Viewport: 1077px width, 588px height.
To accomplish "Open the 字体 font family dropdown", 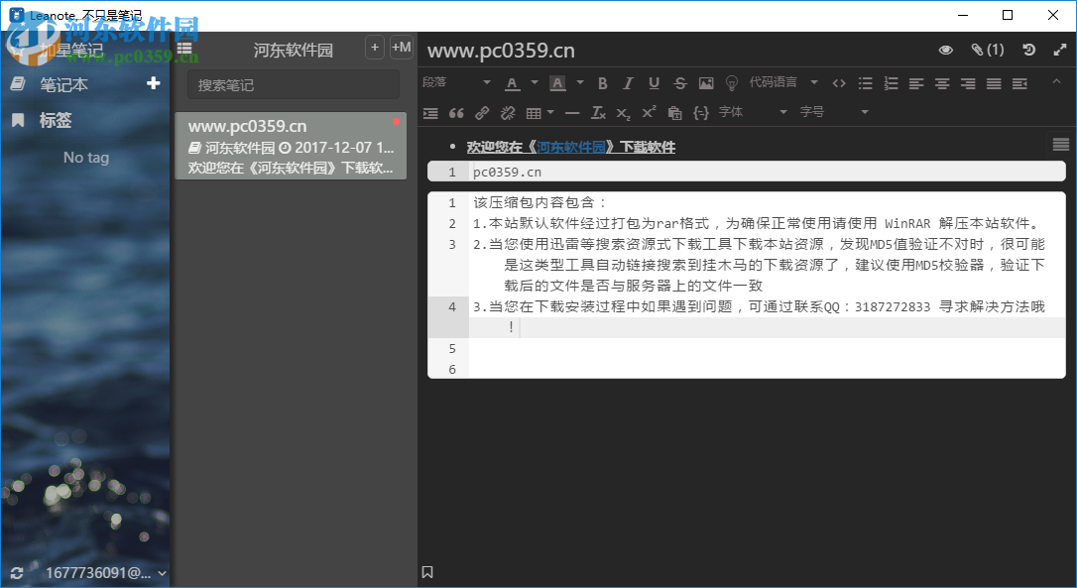I will (x=734, y=112).
